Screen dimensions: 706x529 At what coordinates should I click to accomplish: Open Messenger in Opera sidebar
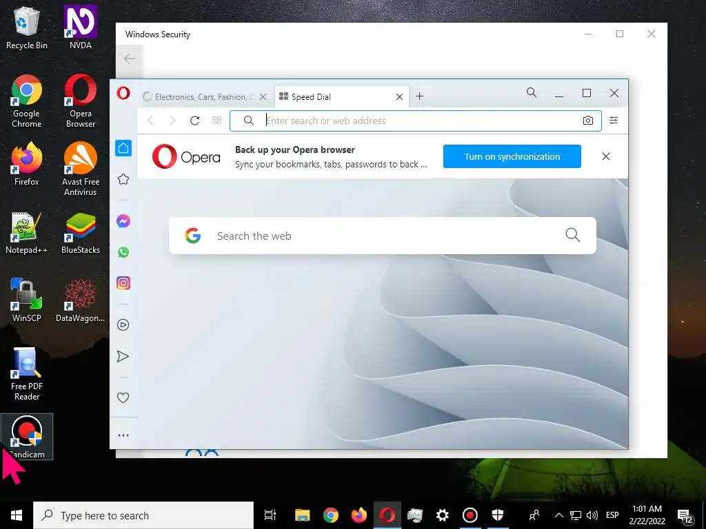(123, 221)
